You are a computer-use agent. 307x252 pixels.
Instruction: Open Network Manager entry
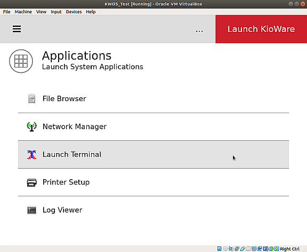(153, 127)
